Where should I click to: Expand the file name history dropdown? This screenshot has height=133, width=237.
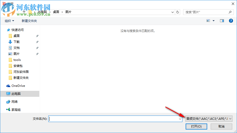click(x=180, y=119)
